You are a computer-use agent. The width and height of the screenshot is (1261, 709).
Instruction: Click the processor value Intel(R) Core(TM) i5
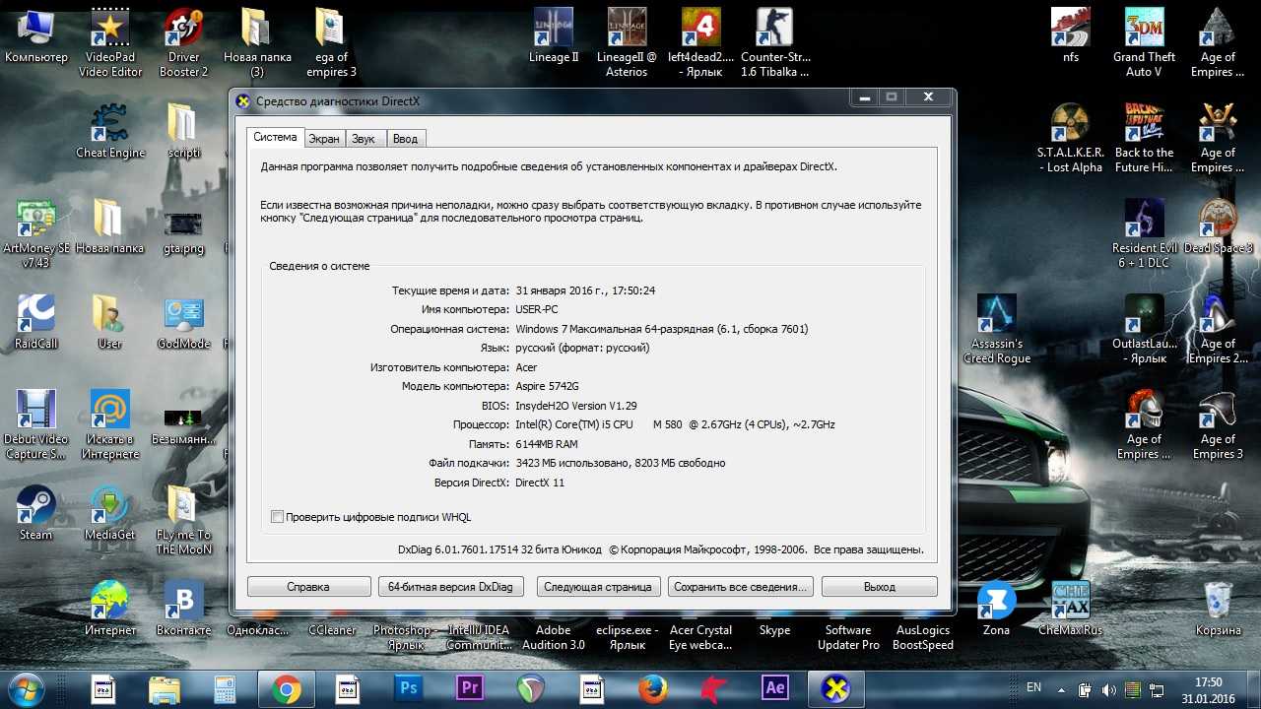click(675, 424)
